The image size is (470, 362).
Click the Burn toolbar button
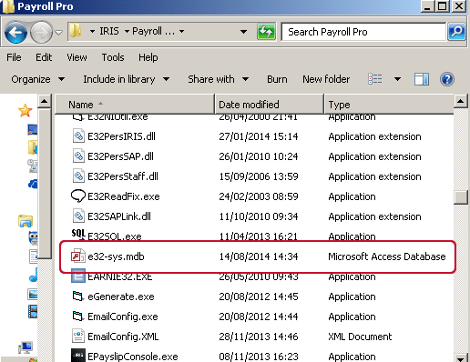click(277, 79)
